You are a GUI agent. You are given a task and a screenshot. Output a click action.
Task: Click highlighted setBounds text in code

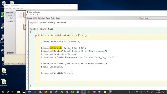point(56,48)
